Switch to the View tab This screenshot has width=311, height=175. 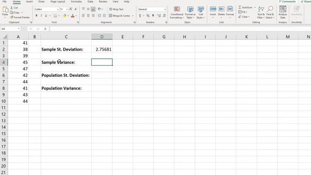(x=116, y=1)
